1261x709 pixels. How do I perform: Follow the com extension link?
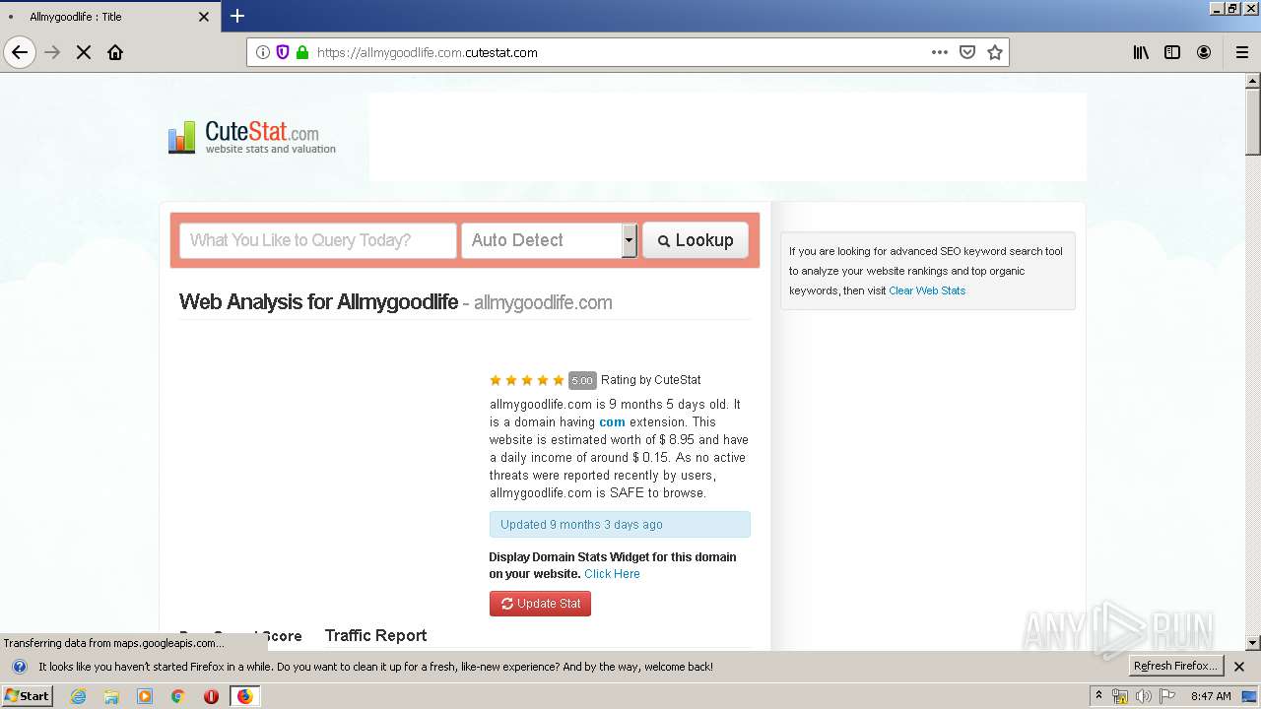(x=612, y=421)
